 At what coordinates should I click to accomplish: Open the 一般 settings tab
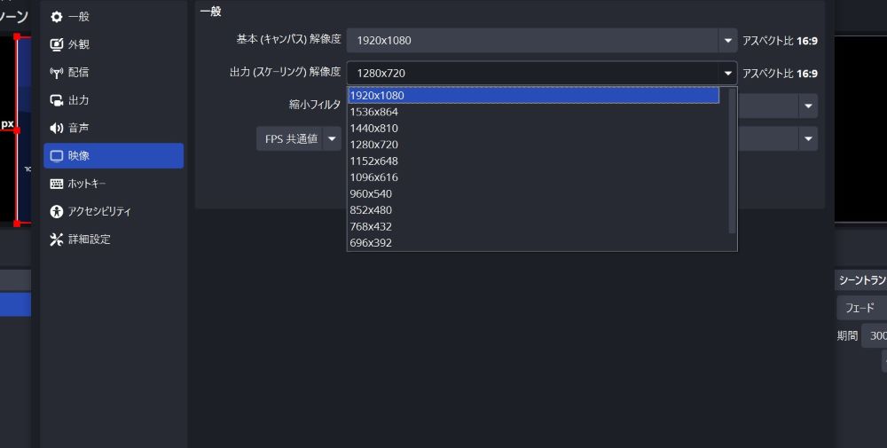(x=114, y=16)
